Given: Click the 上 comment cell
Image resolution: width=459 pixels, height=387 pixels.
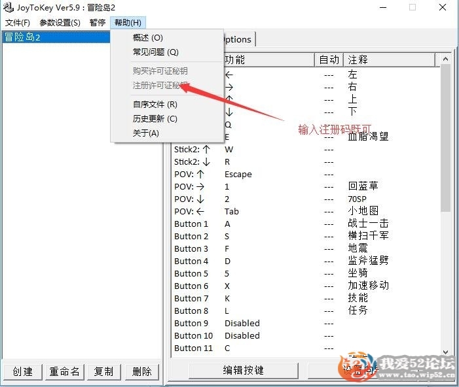Looking at the screenshot, I should click(352, 99).
